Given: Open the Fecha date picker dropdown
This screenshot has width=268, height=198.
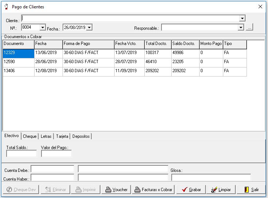Looking at the screenshot, I should click(x=89, y=28).
